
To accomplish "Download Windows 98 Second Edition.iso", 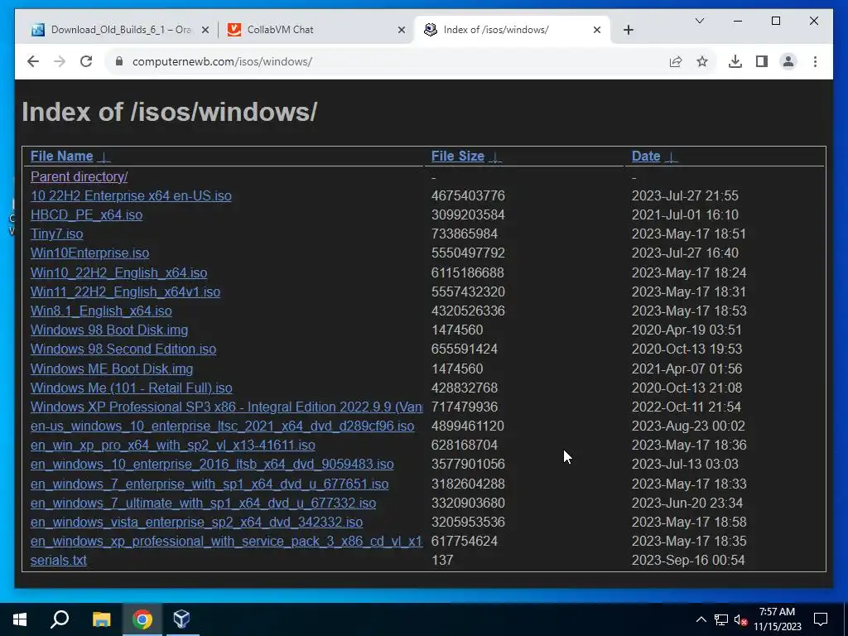I will click(x=123, y=349).
